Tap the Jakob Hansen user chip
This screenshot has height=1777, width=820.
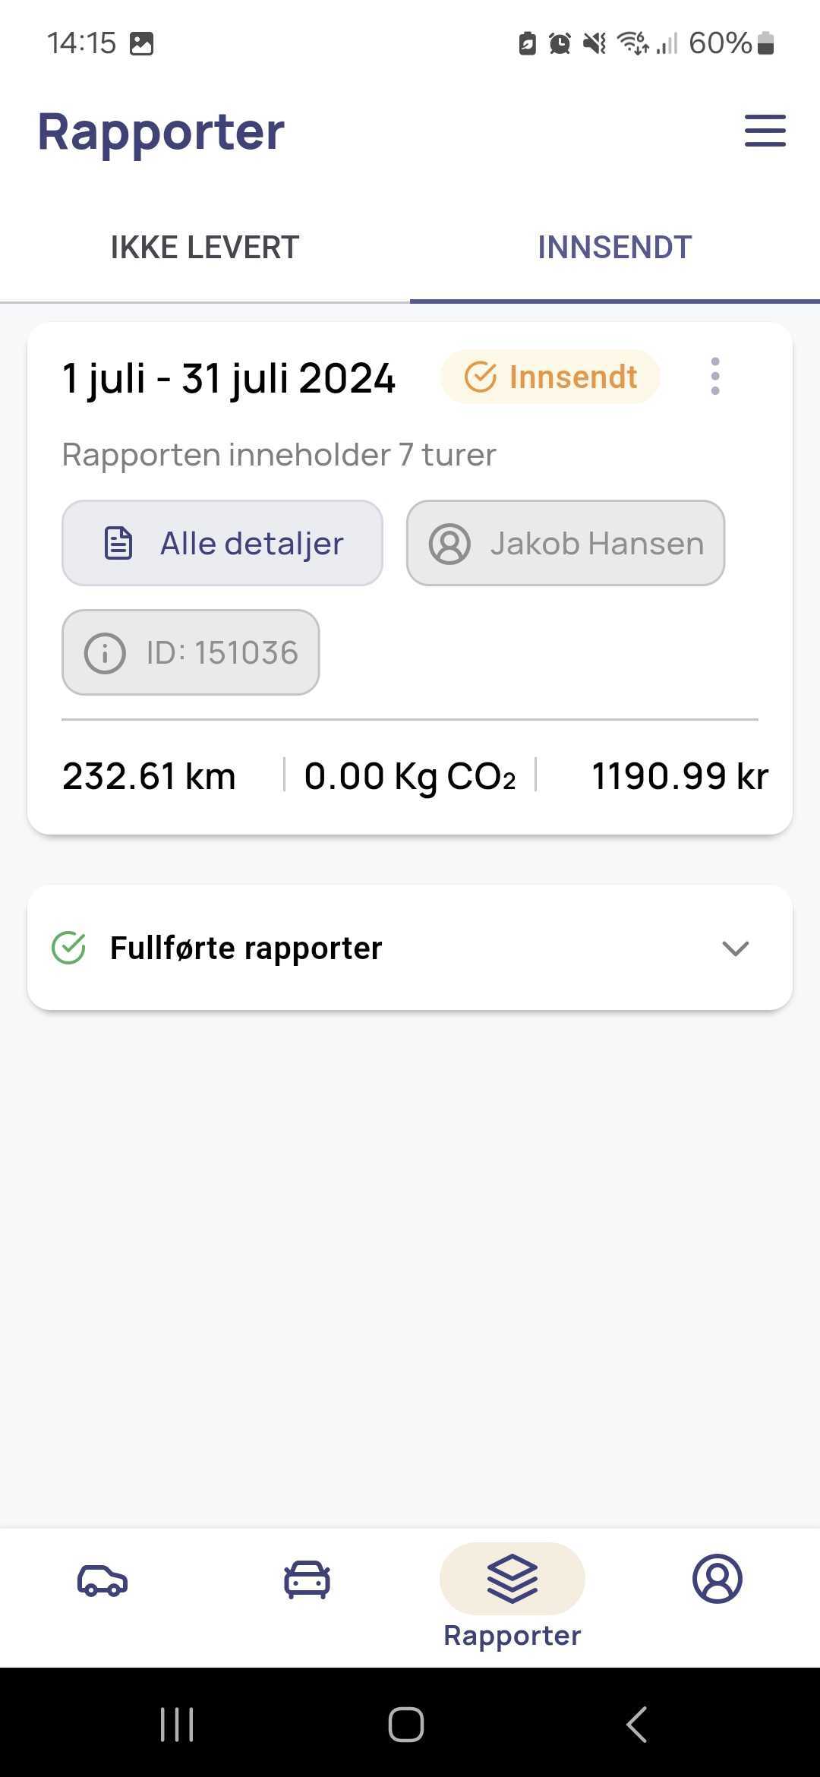click(x=566, y=543)
